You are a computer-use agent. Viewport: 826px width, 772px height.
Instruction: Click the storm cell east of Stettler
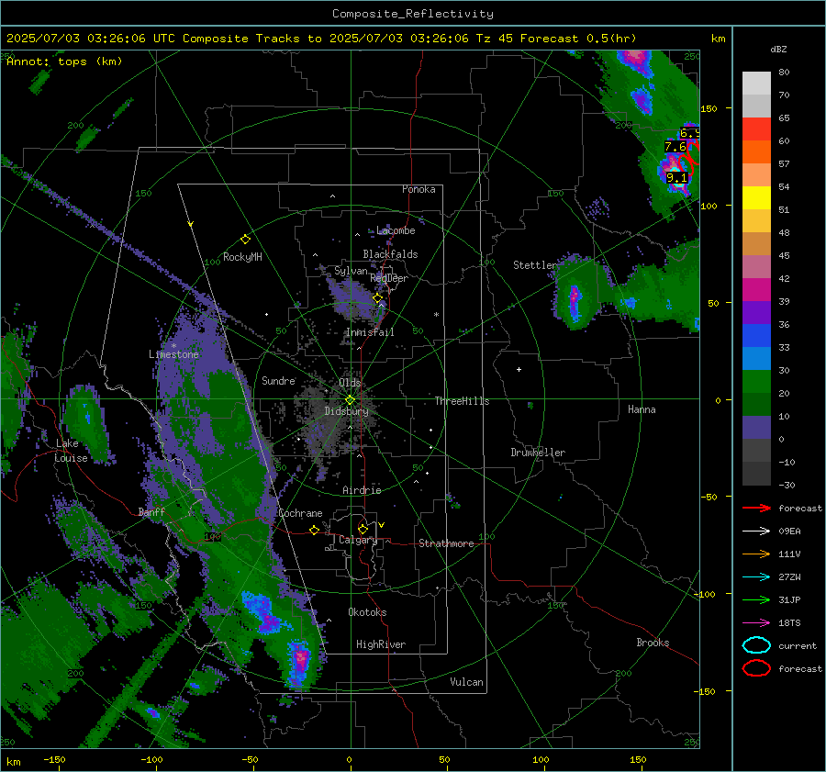575,301
